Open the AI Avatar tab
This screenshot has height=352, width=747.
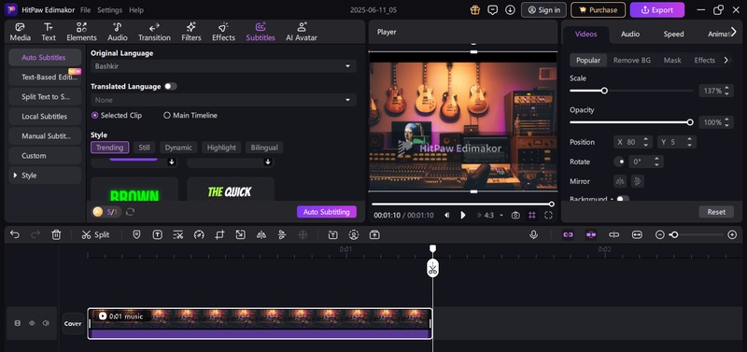click(301, 32)
